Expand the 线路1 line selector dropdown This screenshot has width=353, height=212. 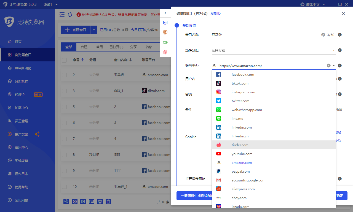tap(49, 4)
